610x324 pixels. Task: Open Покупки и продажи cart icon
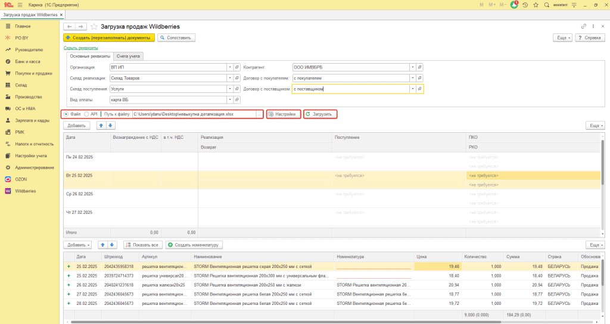point(8,73)
